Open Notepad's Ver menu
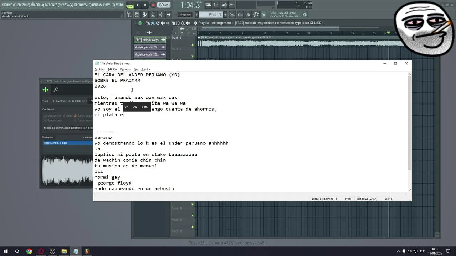The width and height of the screenshot is (456, 256). (x=136, y=69)
